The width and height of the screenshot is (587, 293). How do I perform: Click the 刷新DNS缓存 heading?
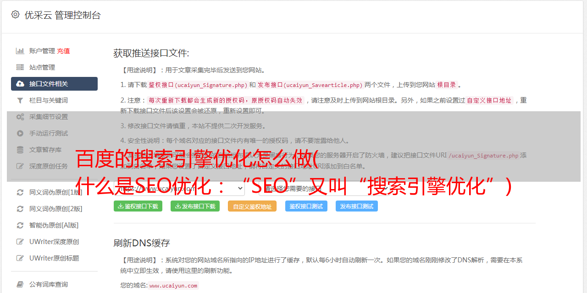coord(142,243)
